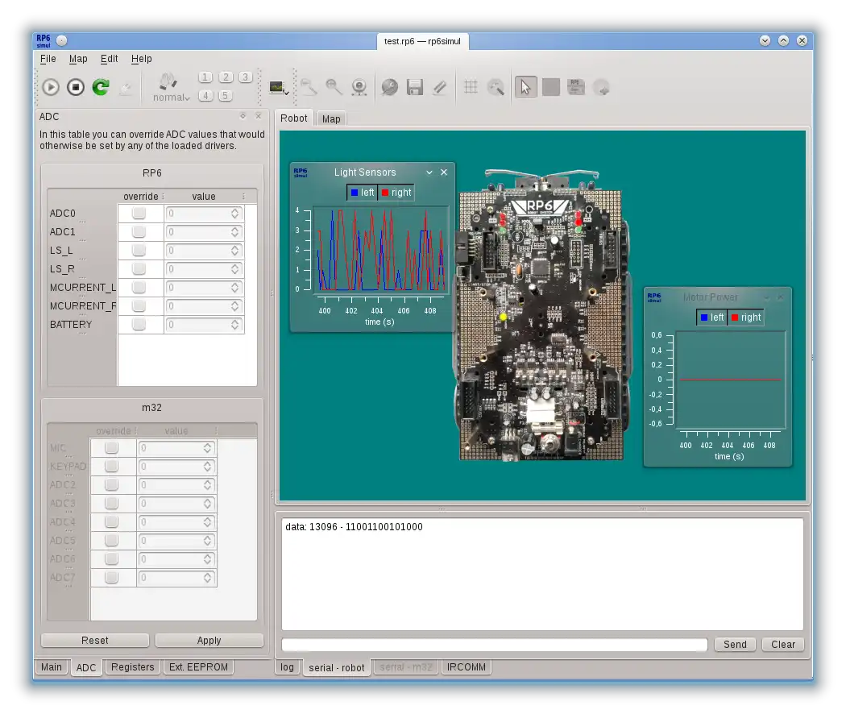Click the Apply button
Screen dimensions: 846x714
(209, 641)
